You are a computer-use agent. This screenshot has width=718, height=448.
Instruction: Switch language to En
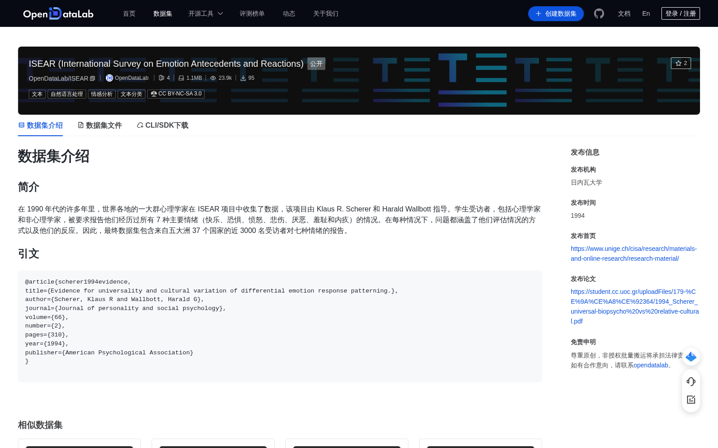(646, 13)
